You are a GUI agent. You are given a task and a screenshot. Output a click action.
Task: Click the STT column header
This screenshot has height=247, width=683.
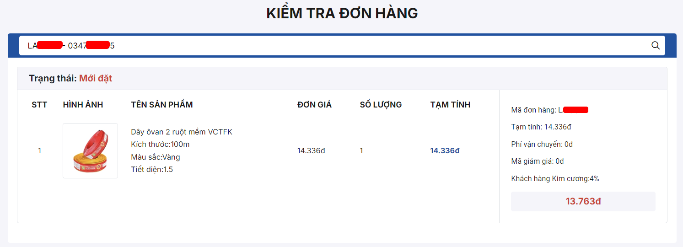coord(39,105)
